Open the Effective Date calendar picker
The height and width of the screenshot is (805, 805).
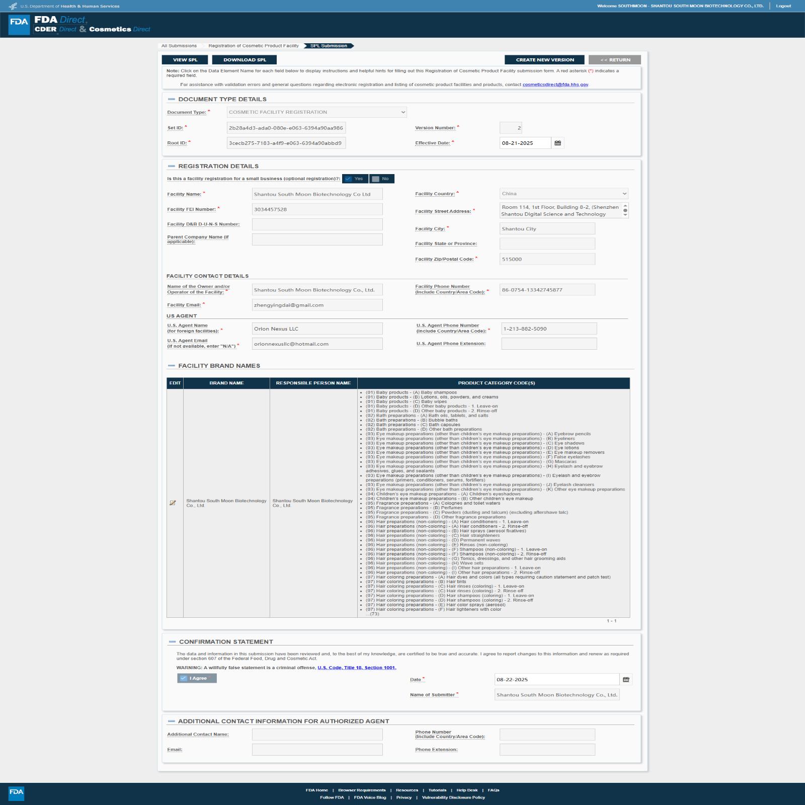coord(557,143)
